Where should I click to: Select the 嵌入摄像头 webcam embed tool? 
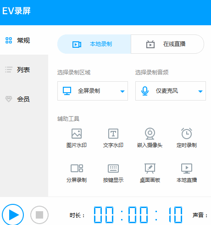(150, 138)
